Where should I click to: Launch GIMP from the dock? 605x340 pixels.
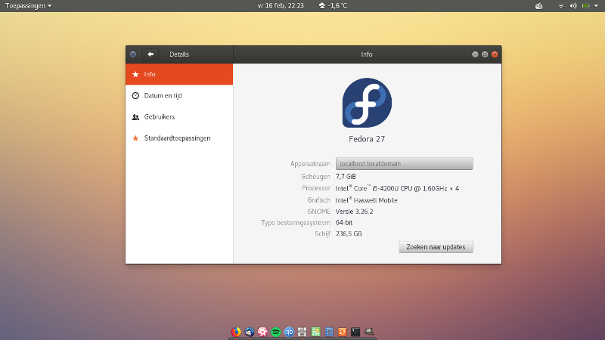[369, 332]
